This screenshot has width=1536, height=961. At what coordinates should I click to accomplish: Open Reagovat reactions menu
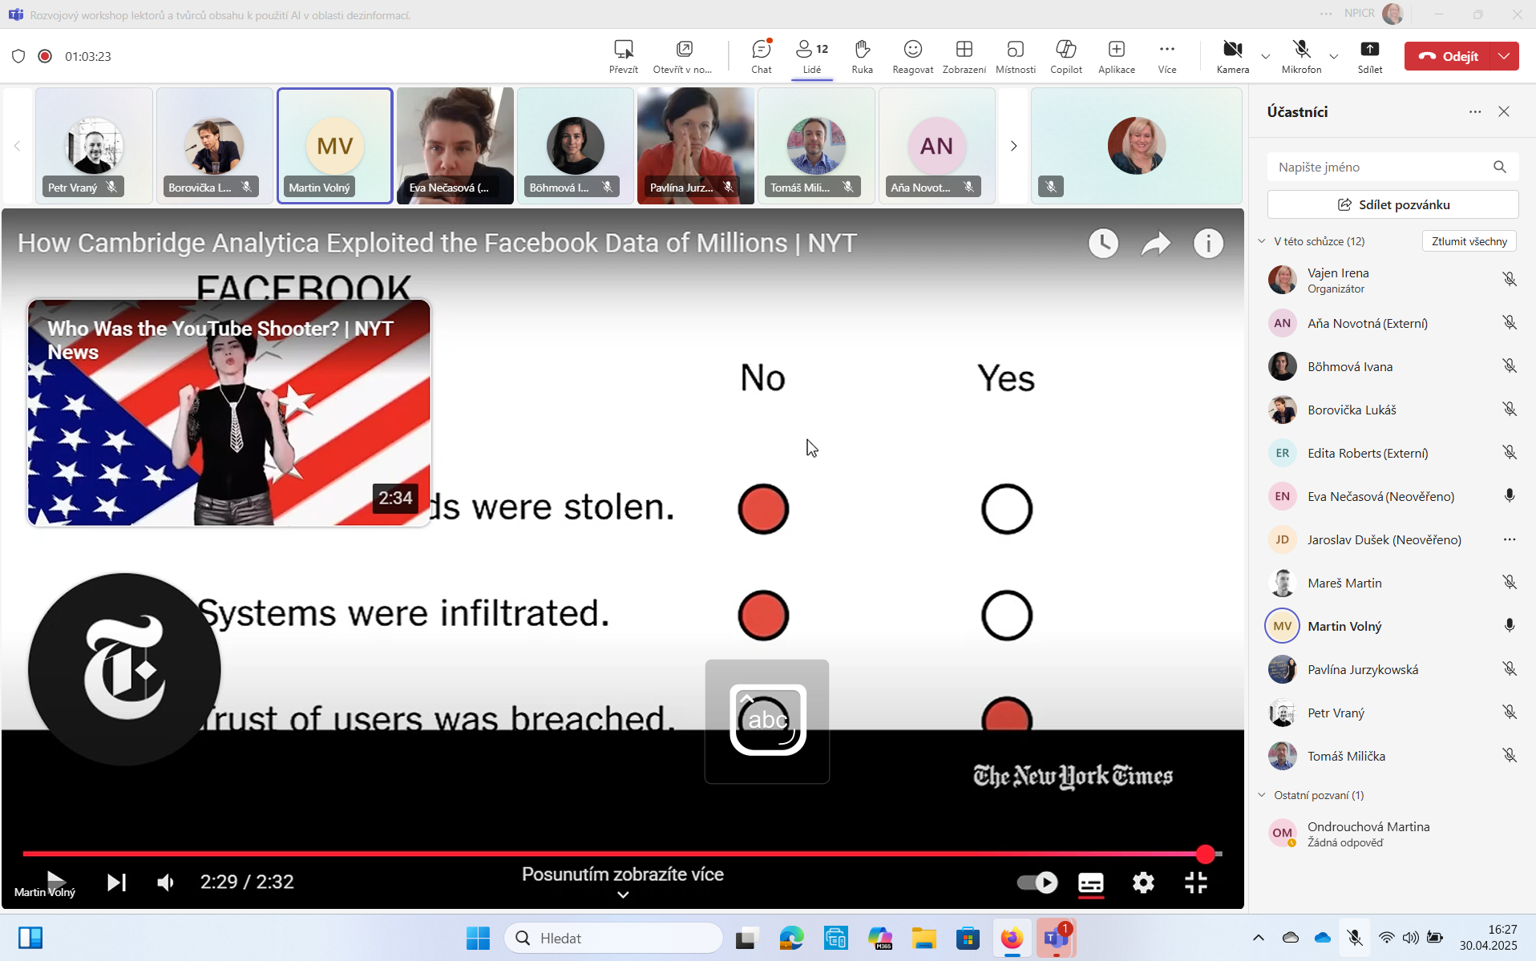[x=912, y=56]
